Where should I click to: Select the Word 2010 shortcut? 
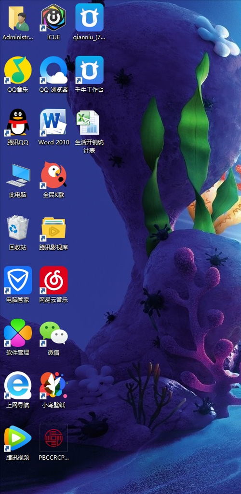54,123
